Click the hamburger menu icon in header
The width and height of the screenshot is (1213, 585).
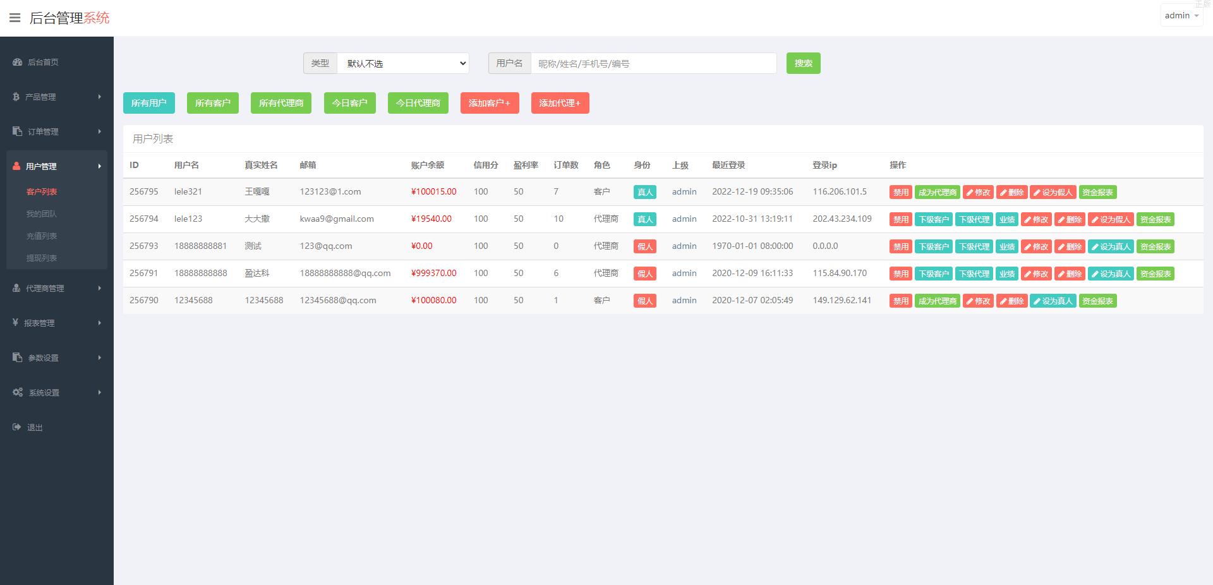[15, 18]
